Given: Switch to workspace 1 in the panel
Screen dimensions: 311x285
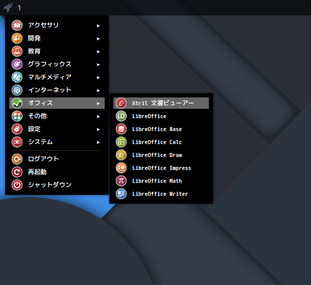Looking at the screenshot, I should pos(19,8).
